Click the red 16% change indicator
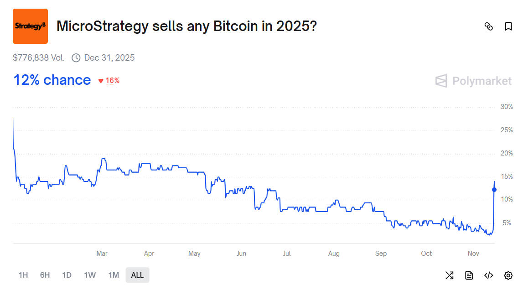The width and height of the screenshot is (523, 290). pos(109,80)
